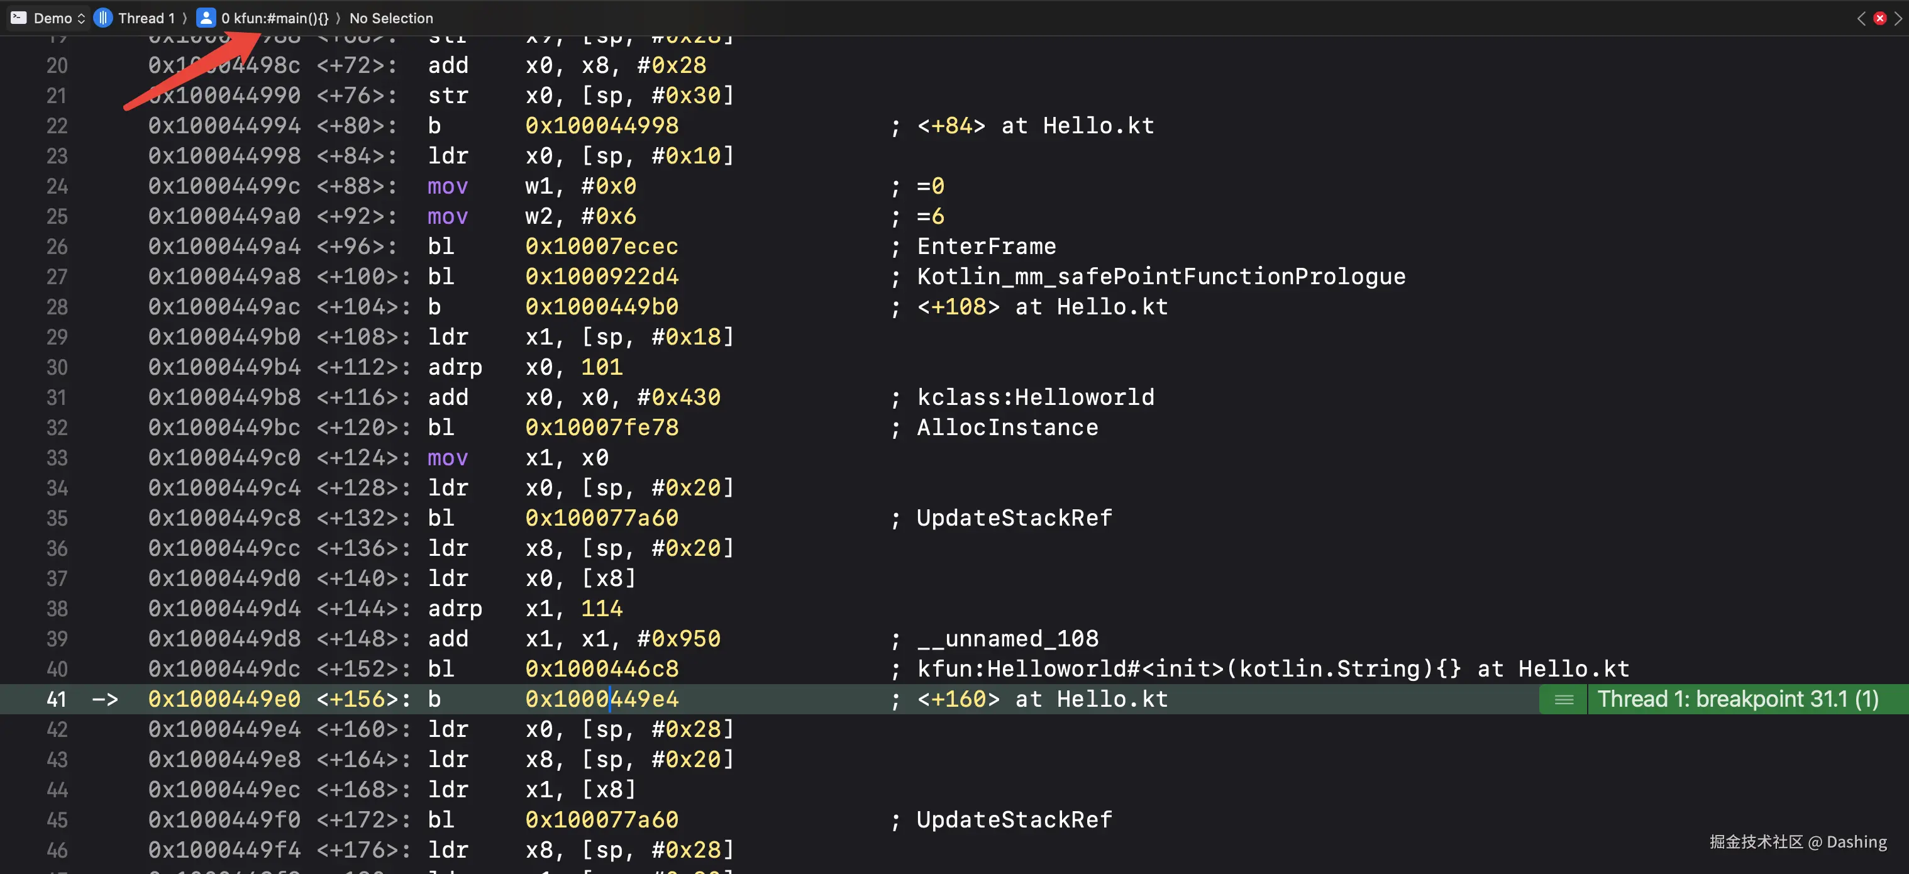Click the breakpoint annotation lines icon
This screenshot has width=1909, height=874.
[x=1563, y=699]
